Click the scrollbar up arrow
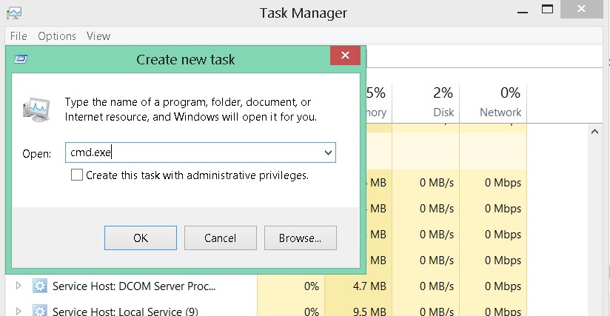This screenshot has height=316, width=610. (x=597, y=132)
